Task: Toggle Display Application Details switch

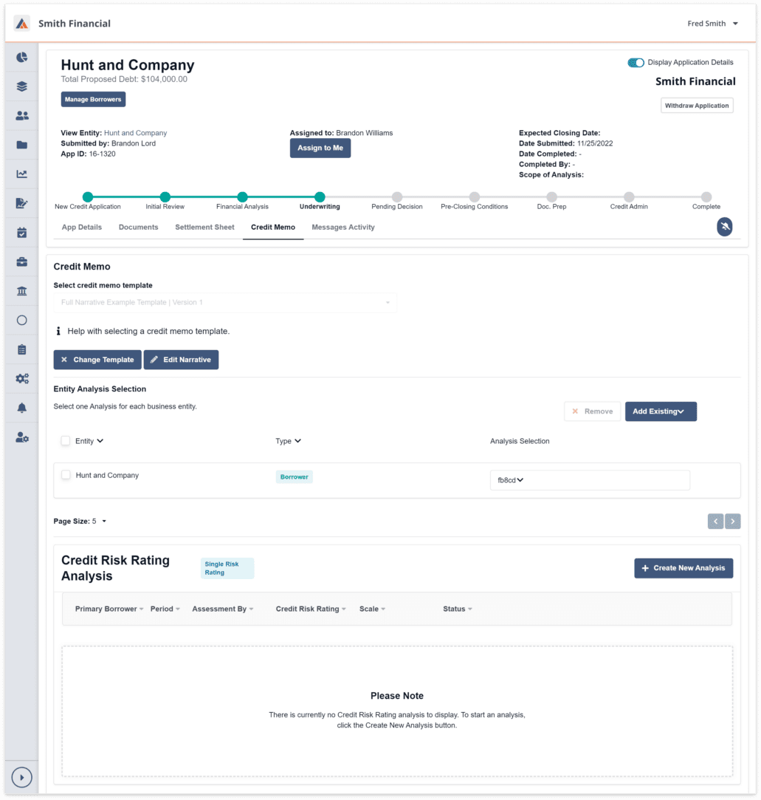Action: click(x=636, y=63)
